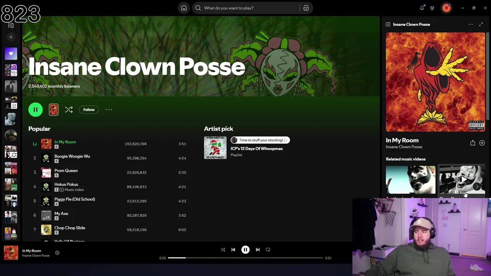Toggle shuffle in the bottom player
This screenshot has height=276, width=491.
(223, 250)
